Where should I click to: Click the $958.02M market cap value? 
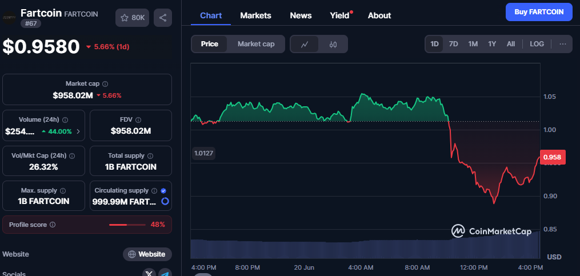click(73, 95)
